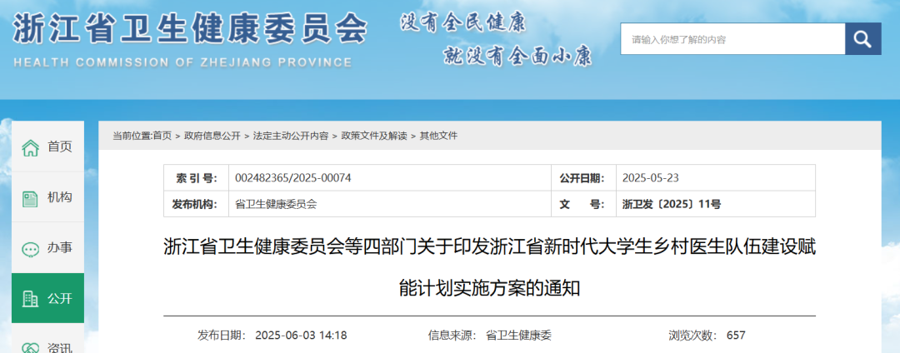
Task: Select the 浏览次数 657 counter
Action: tap(707, 336)
